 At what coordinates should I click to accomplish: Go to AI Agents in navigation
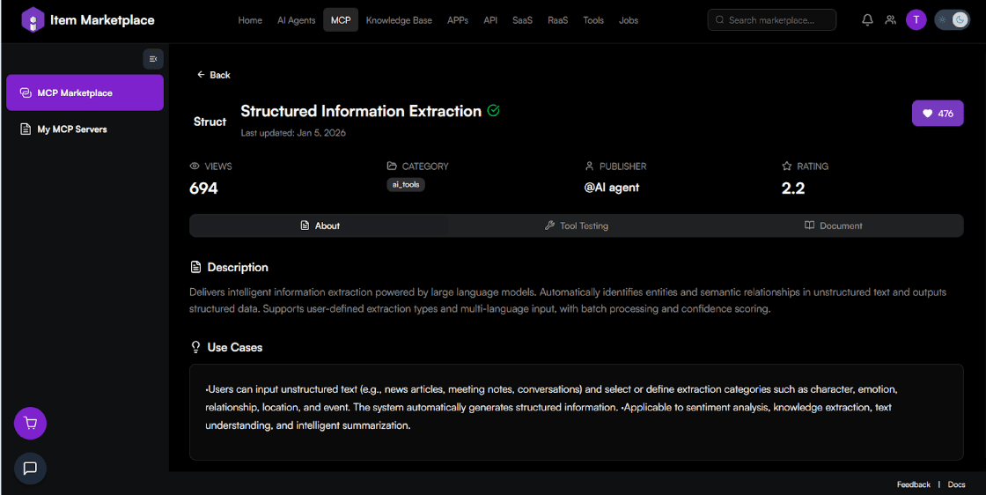[296, 20]
